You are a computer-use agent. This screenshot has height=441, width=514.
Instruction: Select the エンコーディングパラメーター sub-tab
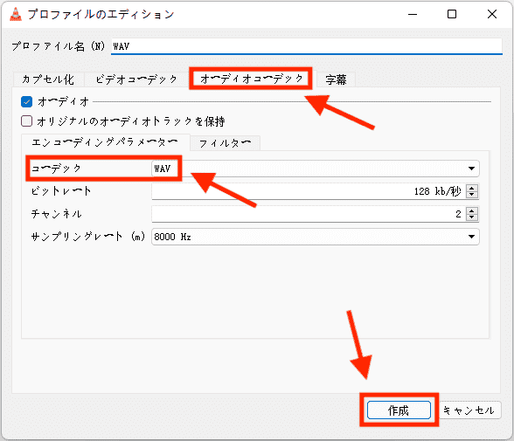coord(105,142)
